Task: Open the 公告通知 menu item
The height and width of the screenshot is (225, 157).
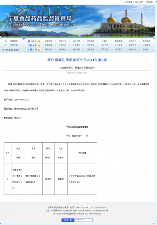Action: tap(76, 45)
